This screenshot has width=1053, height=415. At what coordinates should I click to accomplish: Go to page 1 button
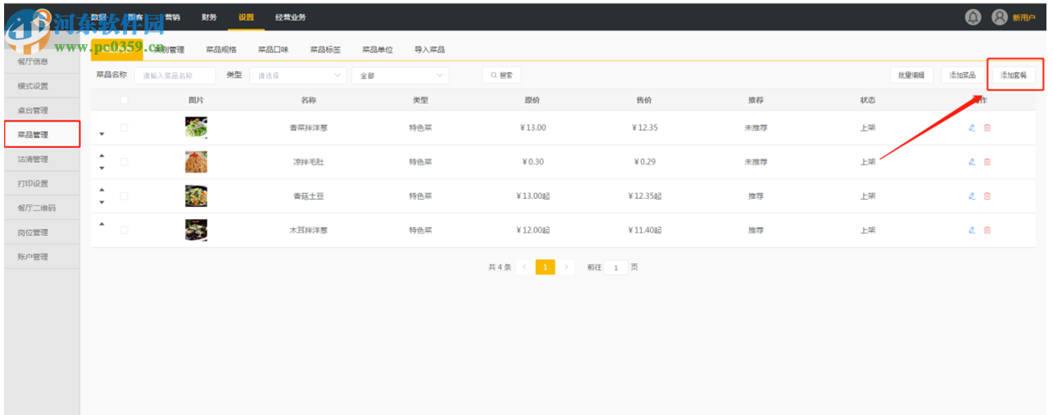546,267
